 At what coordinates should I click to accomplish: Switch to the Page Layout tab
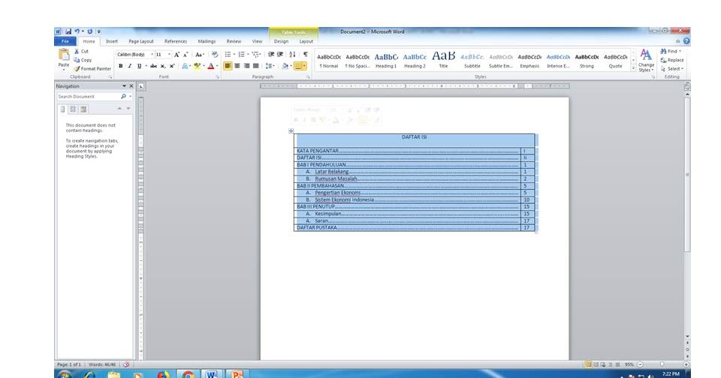point(141,41)
